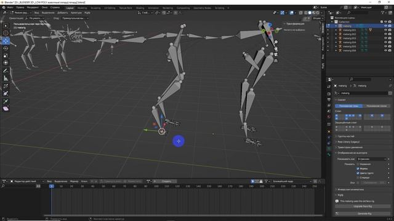Viewport: 394px width, 221px height.
Task: Toggle Collection visibility eye in outliner
Action: point(386,22)
